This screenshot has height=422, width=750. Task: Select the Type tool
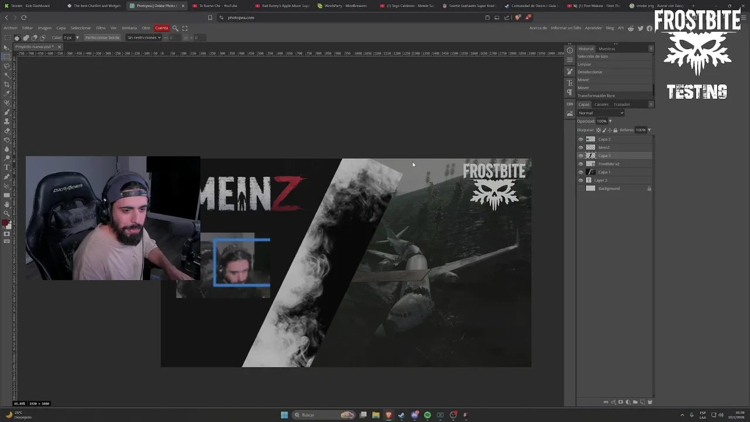[x=7, y=167]
